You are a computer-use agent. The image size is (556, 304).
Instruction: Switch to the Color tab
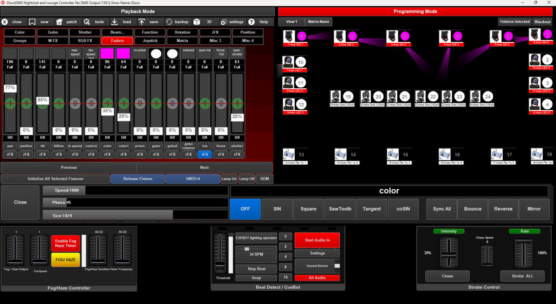[19, 32]
